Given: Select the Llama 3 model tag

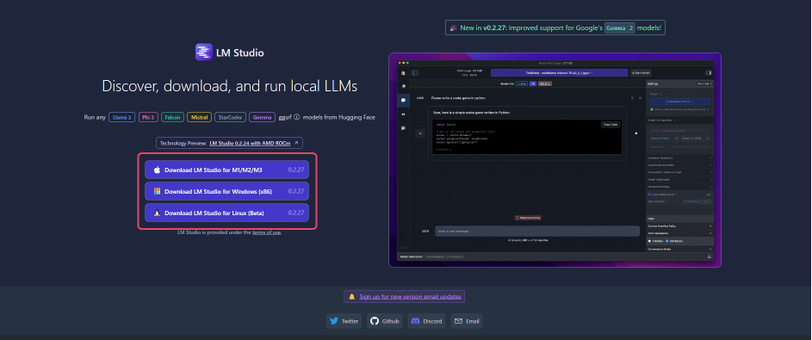Looking at the screenshot, I should pos(121,117).
